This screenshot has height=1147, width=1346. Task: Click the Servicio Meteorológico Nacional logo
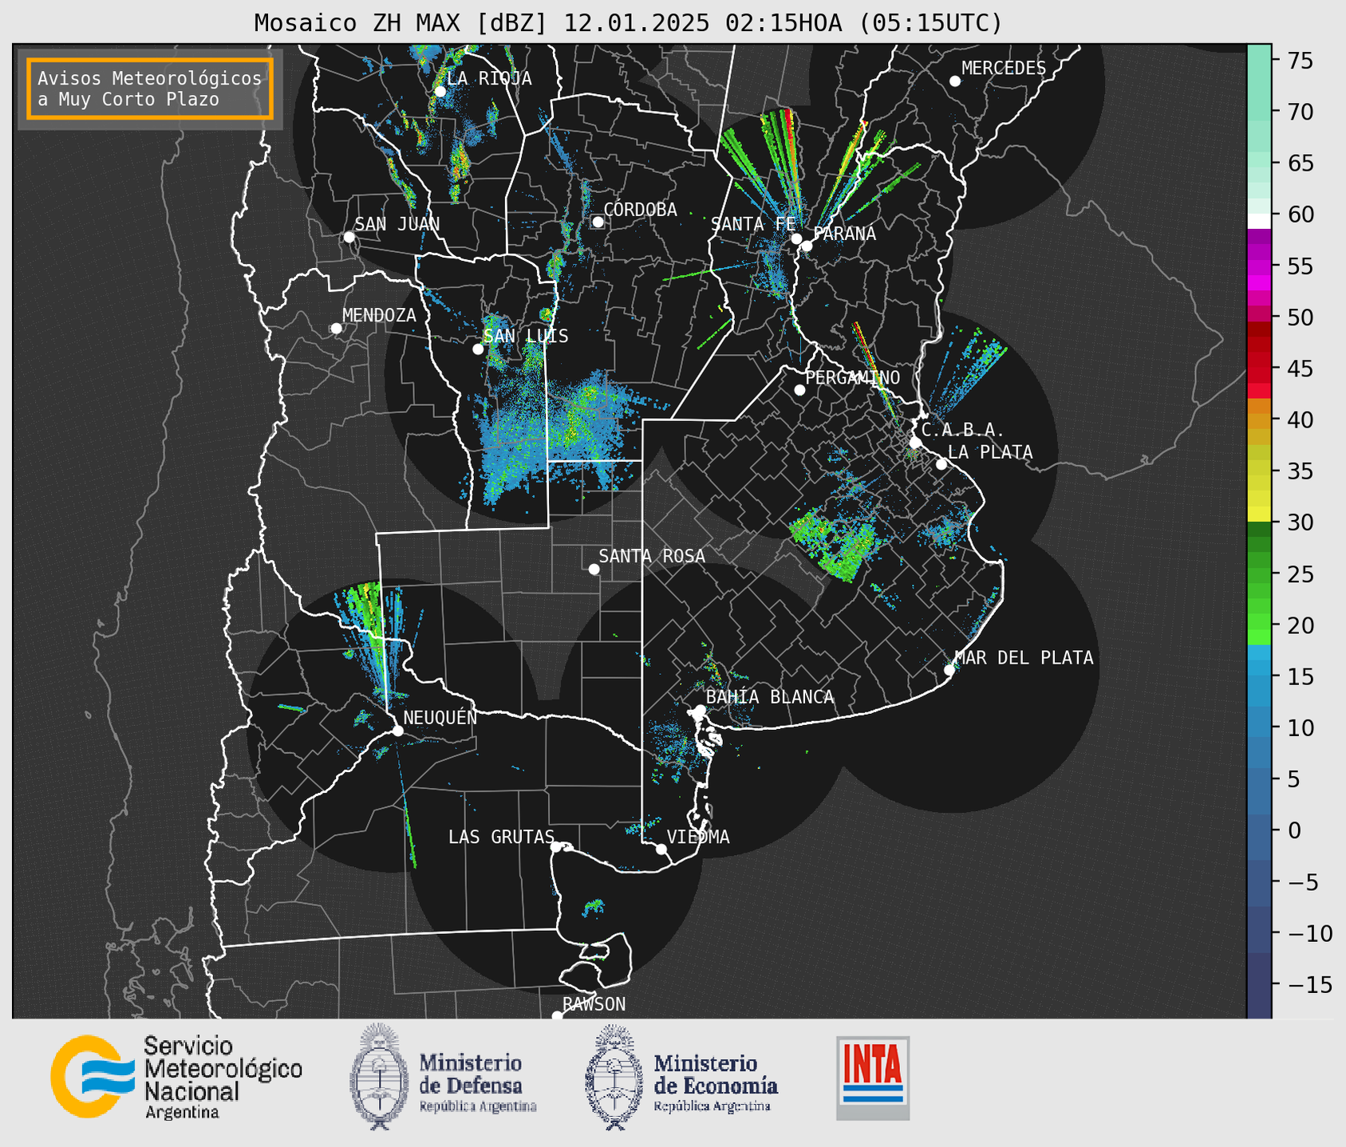(176, 1077)
